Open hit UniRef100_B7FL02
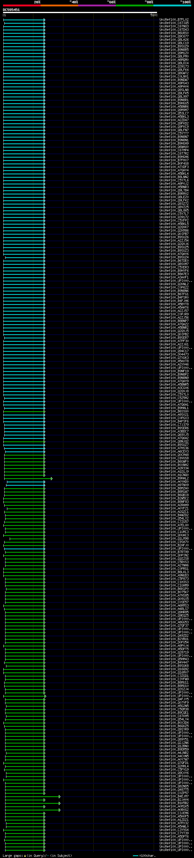The image size is (194, 858). pyautogui.click(x=174, y=20)
